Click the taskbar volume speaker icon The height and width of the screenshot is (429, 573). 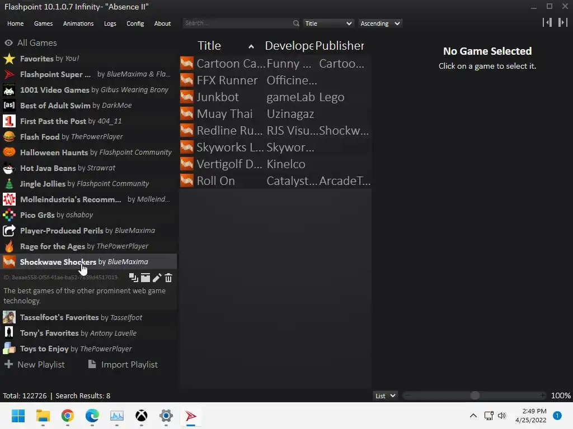pyautogui.click(x=502, y=416)
